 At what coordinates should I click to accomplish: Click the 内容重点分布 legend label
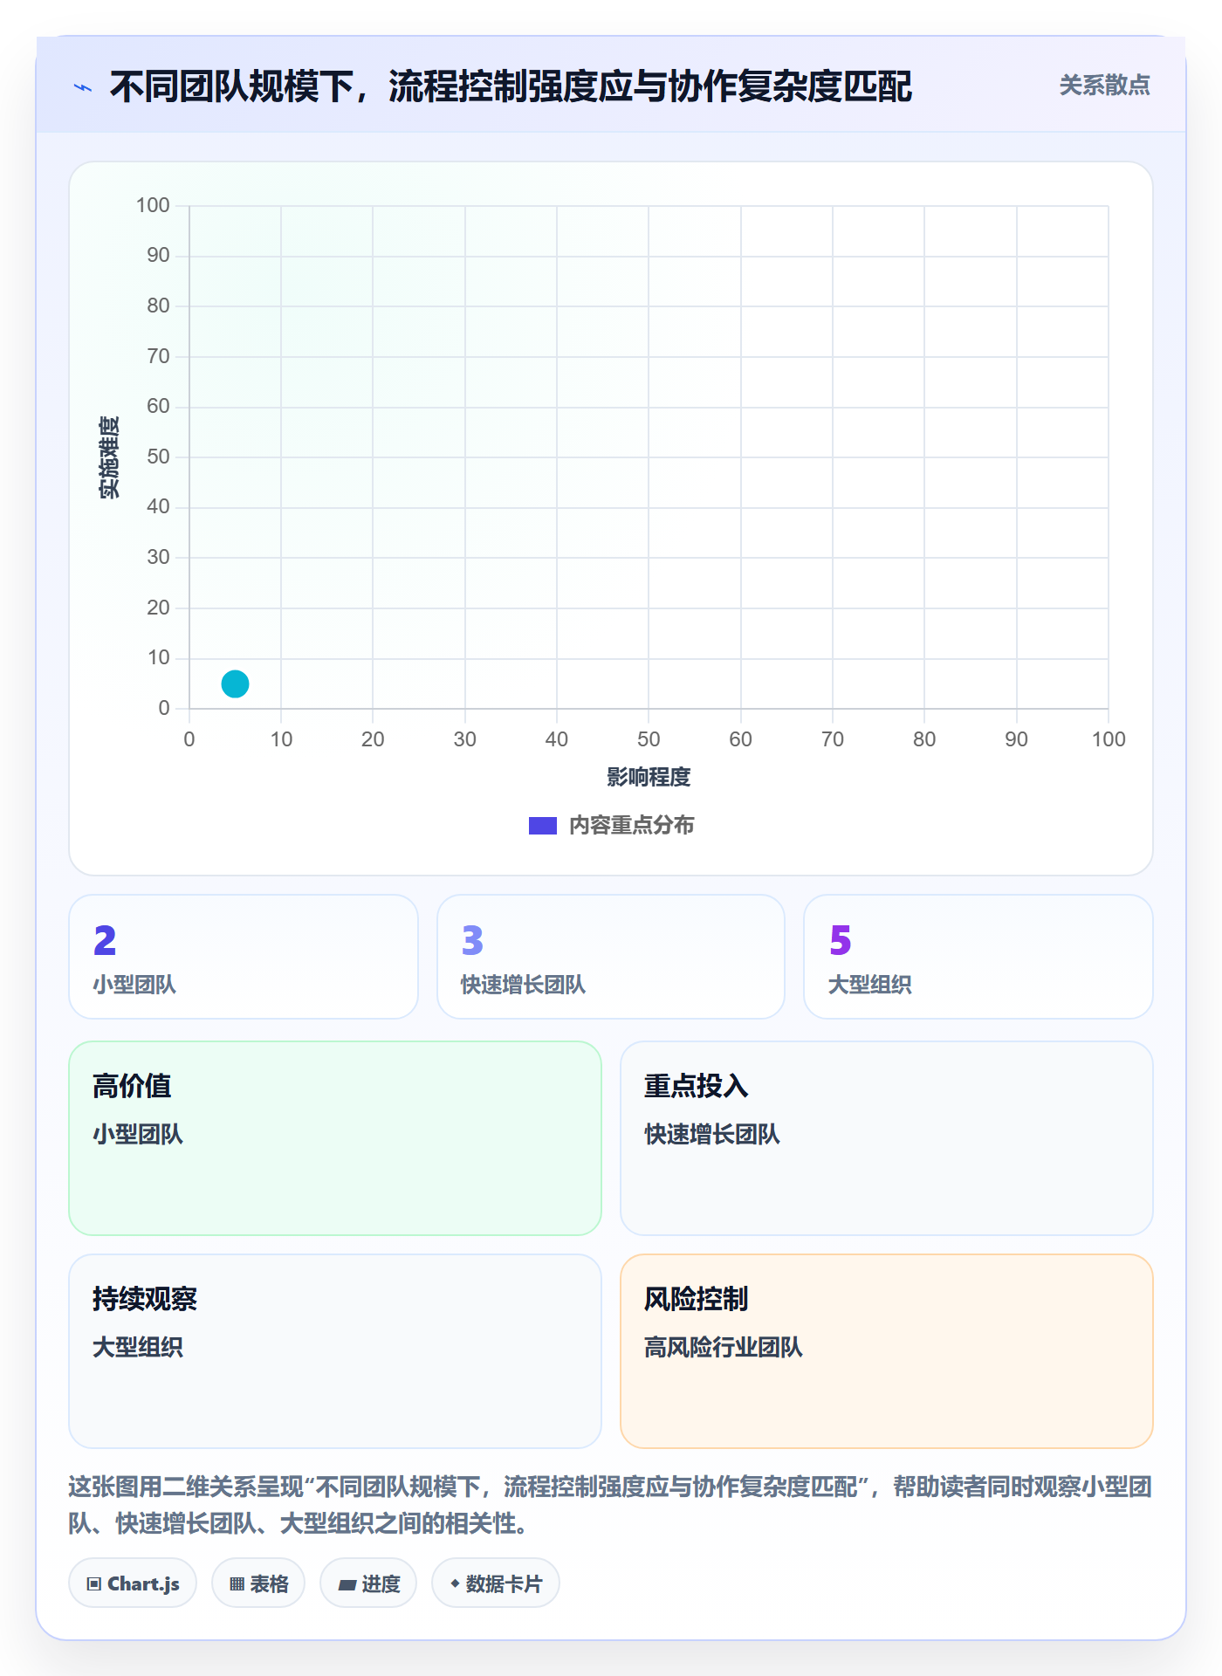[631, 826]
